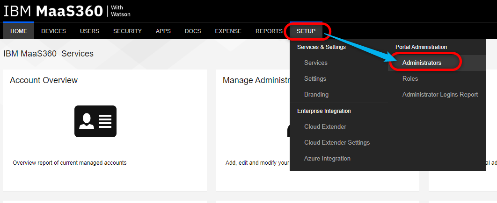Image resolution: width=497 pixels, height=203 pixels.
Task: Click the 'Add, edit and modify your' description text
Action: tap(257, 163)
